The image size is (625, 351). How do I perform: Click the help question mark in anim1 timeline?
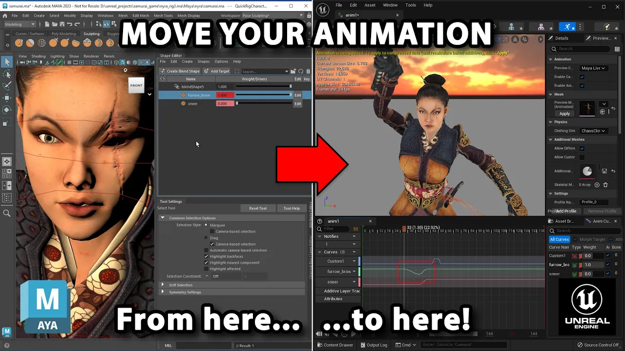pyautogui.click(x=320, y=221)
